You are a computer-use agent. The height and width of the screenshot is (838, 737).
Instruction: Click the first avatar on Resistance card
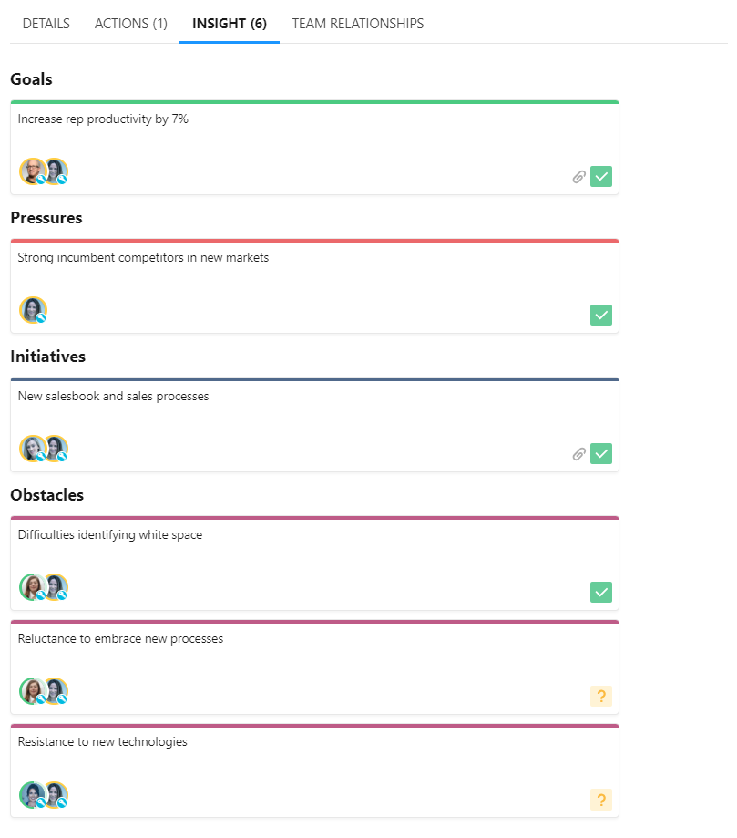click(33, 795)
